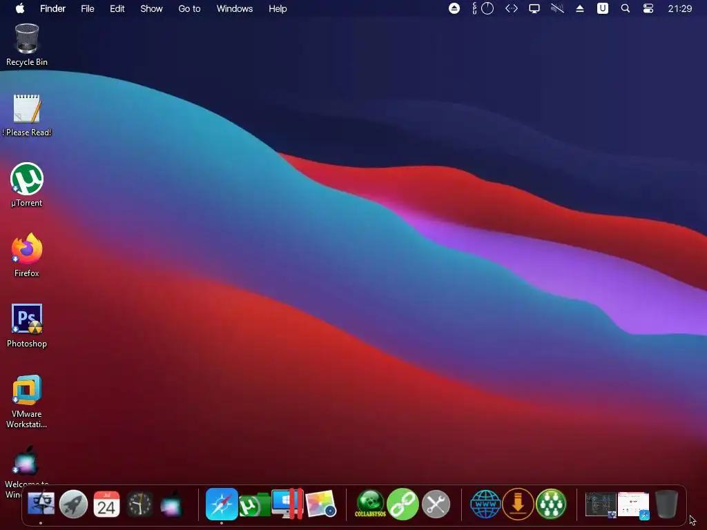Viewport: 707px width, 530px height.
Task: Open the green µTorrent folder in dock
Action: click(255, 504)
